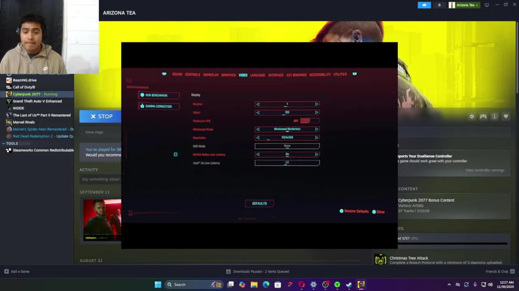This screenshot has height=291, width=519.
Task: Open the Store Page link in Steam
Action: [x=94, y=132]
